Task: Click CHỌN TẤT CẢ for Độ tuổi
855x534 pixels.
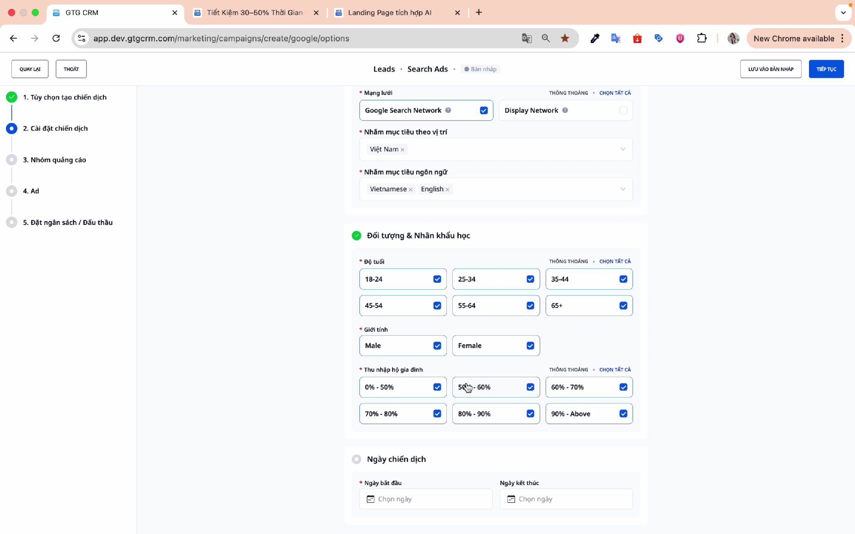Action: 615,261
